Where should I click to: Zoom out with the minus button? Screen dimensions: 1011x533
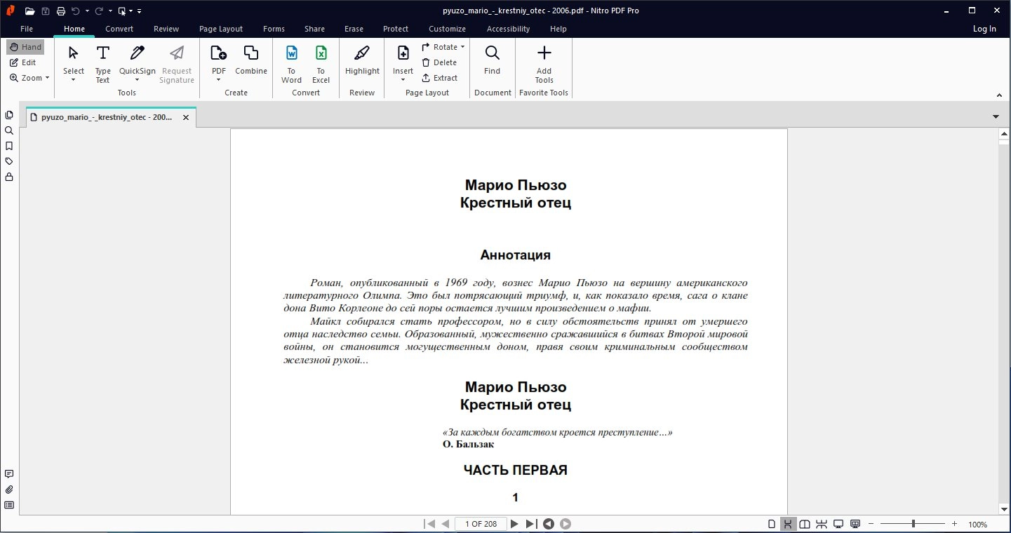pyautogui.click(x=871, y=524)
